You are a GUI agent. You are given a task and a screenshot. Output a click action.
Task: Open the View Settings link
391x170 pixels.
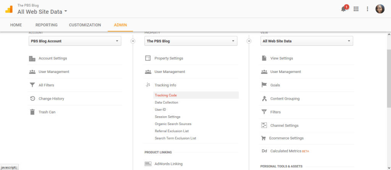(x=281, y=58)
